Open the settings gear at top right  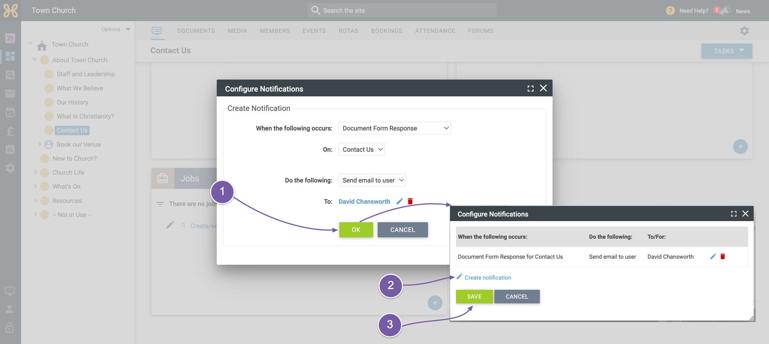click(744, 31)
